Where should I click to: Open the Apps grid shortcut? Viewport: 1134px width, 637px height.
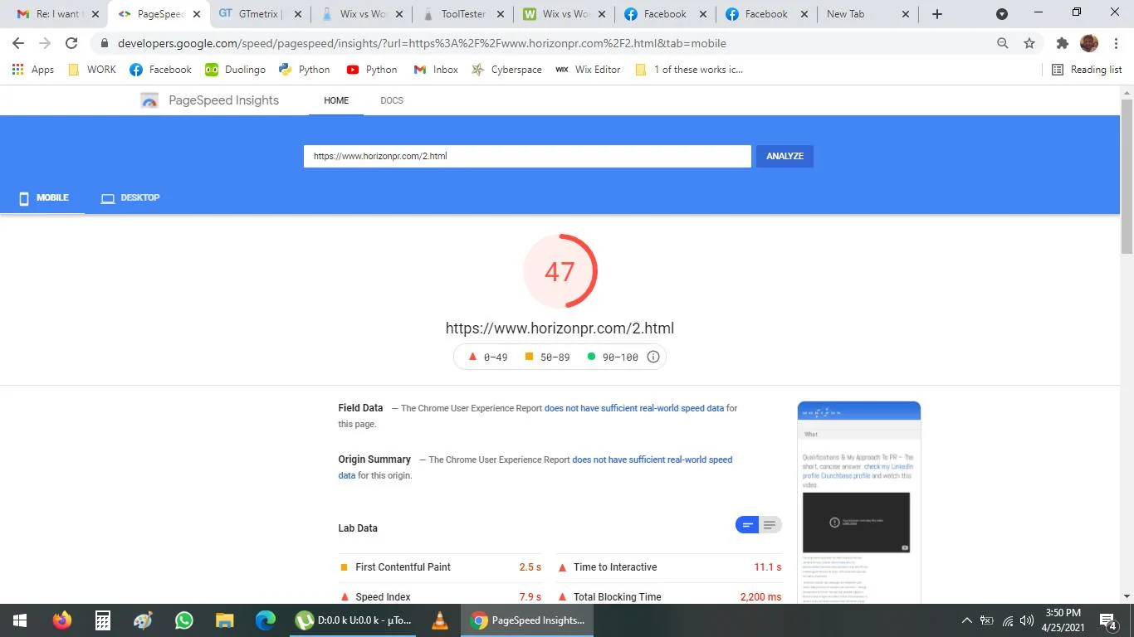pyautogui.click(x=33, y=70)
